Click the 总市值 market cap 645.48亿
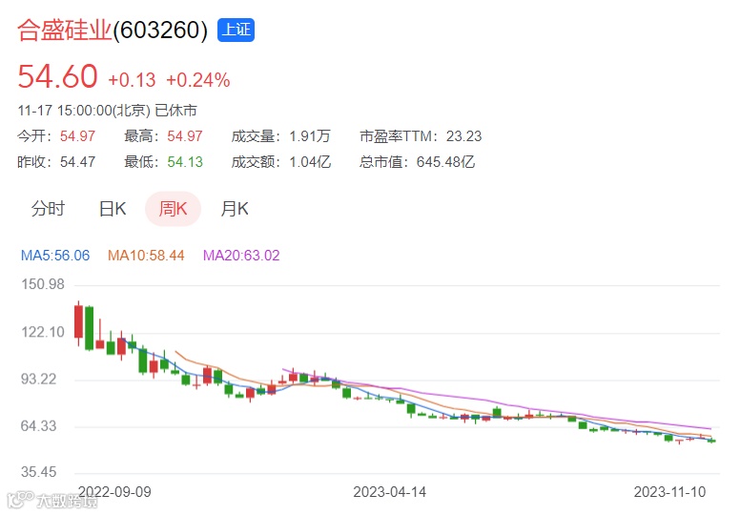The width and height of the screenshot is (740, 515). tap(445, 162)
